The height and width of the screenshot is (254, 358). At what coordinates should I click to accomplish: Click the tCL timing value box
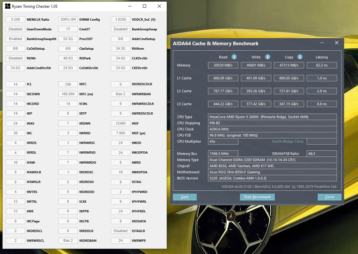(15, 84)
